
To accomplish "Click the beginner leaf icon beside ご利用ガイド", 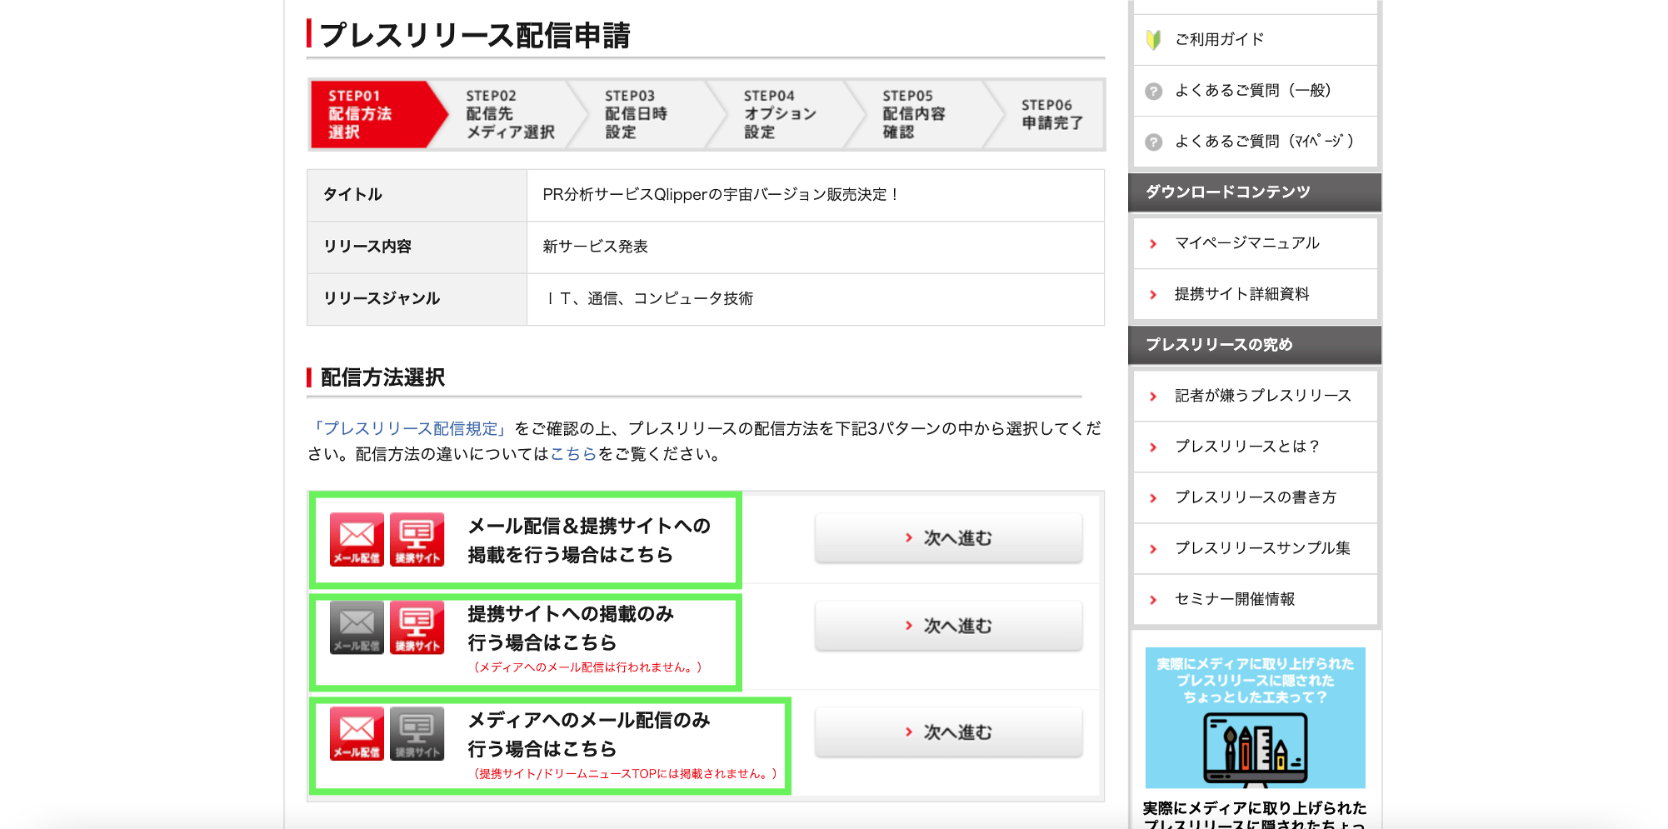I will pos(1153,40).
